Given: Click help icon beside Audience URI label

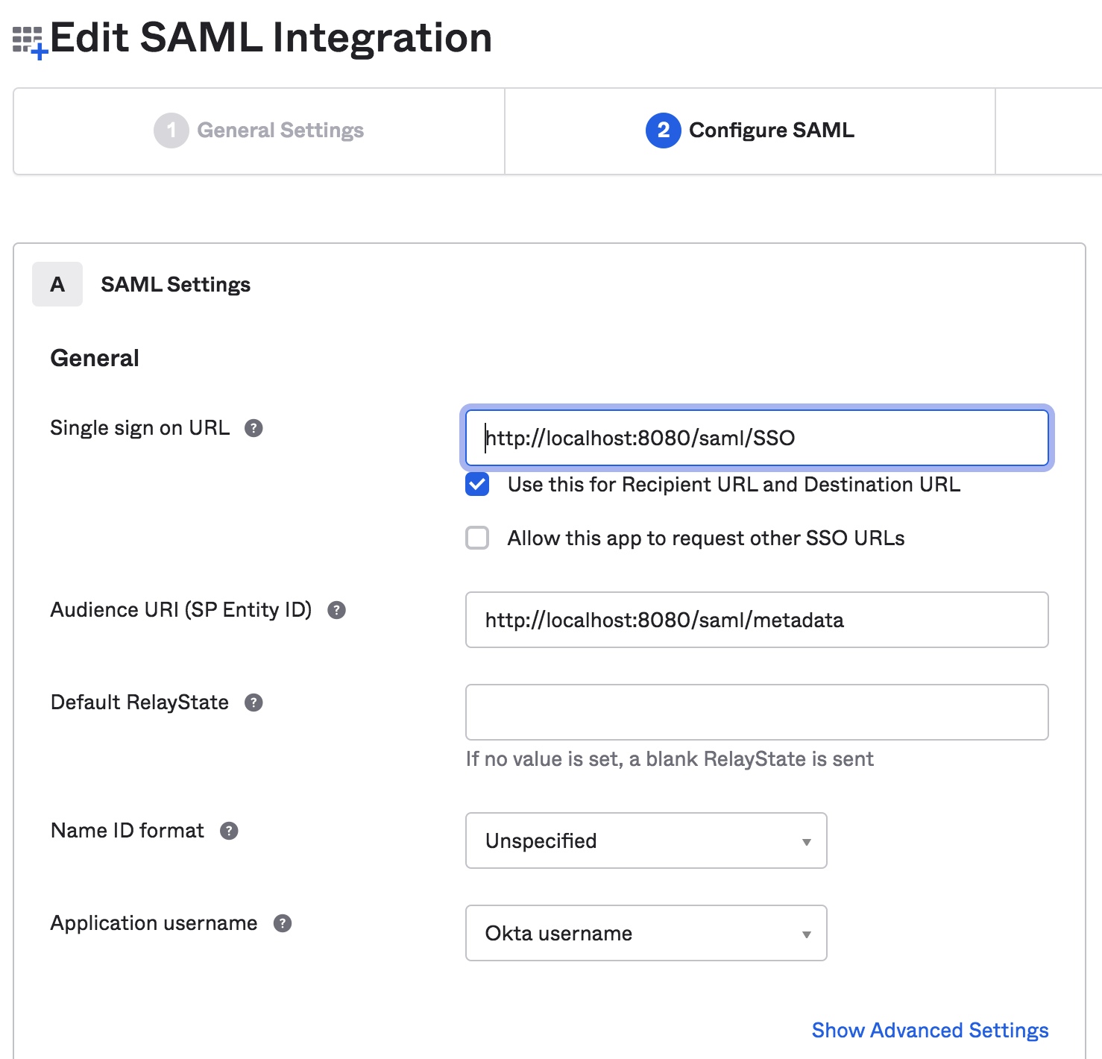Looking at the screenshot, I should click(336, 610).
